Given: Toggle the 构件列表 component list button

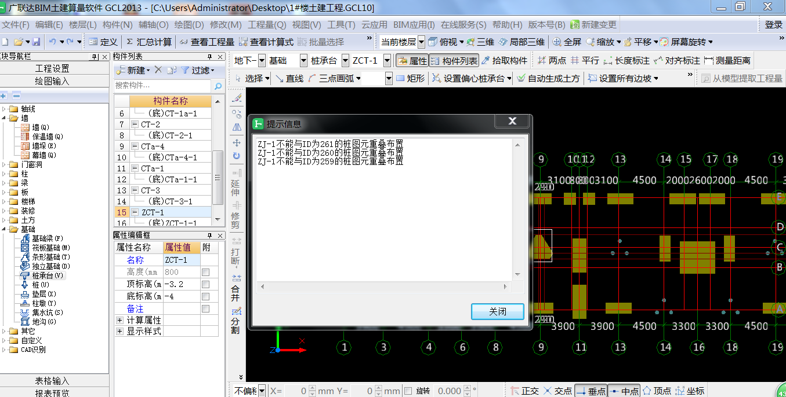Looking at the screenshot, I should pos(454,61).
